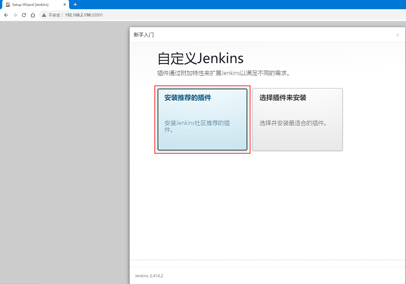Viewport: 406px width, 284px height.
Task: Close the 新手入门 dialog
Action: (397, 35)
